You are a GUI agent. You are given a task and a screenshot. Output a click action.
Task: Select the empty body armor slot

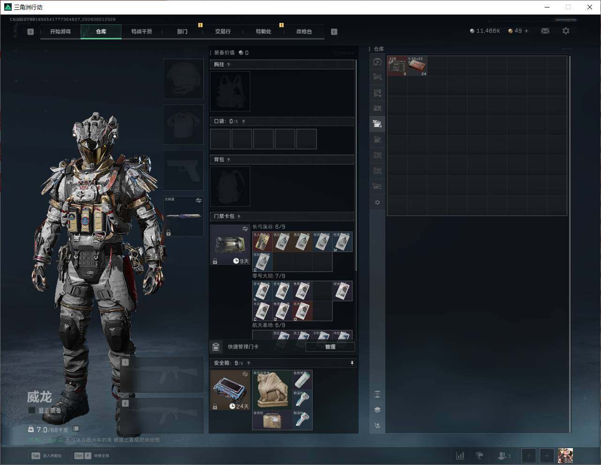(x=183, y=125)
